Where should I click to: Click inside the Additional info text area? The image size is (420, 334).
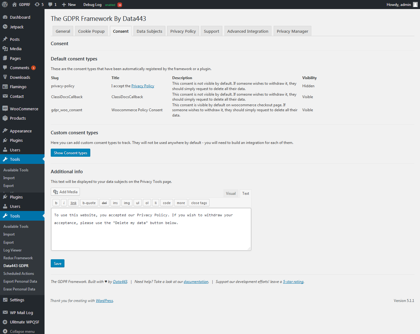[x=151, y=229]
